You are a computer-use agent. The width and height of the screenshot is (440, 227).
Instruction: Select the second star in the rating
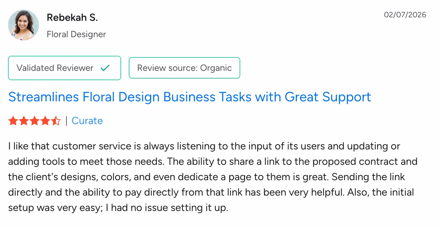pyautogui.click(x=24, y=121)
